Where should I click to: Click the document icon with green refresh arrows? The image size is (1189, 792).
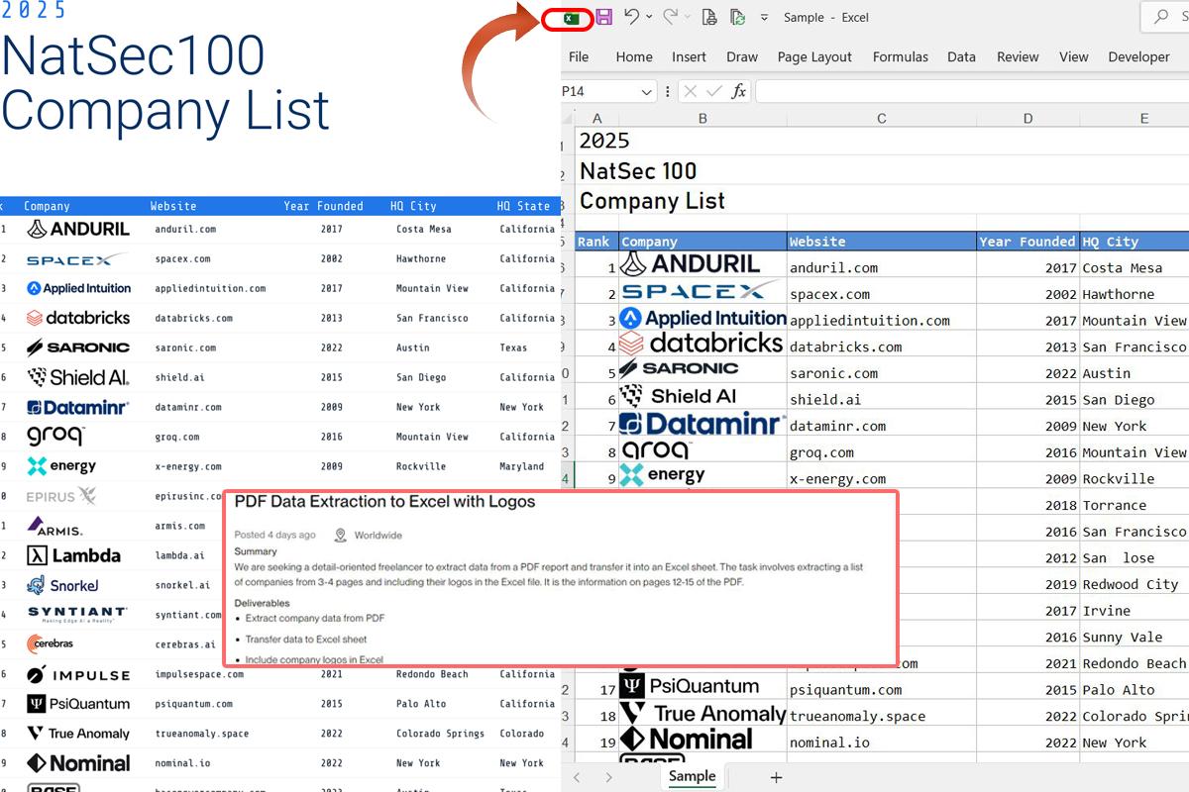click(x=737, y=17)
